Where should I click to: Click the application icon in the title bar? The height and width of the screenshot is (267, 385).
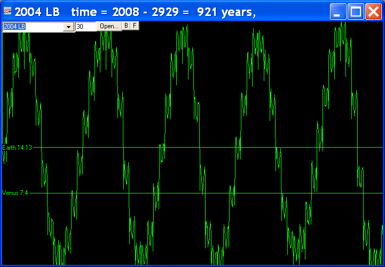tap(7, 12)
